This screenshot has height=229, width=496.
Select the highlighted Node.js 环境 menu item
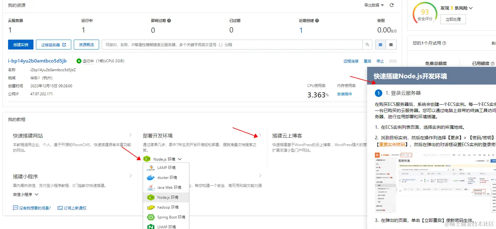[x=166, y=197]
